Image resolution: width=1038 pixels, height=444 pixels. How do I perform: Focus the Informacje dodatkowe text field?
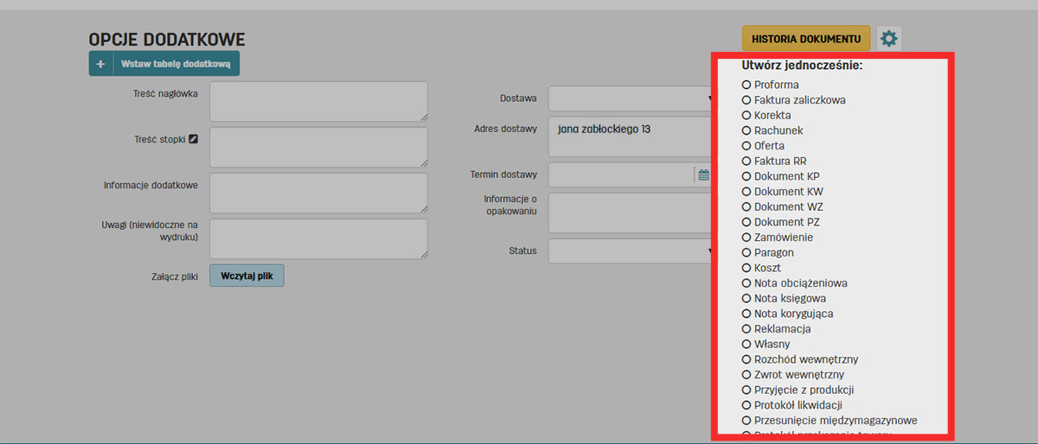click(317, 193)
